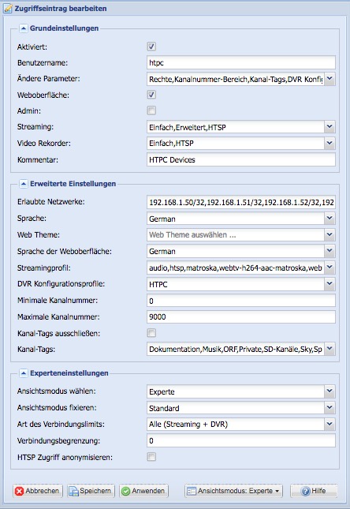Enable the Admin checkbox
This screenshot has width=350, height=509.
[151, 110]
